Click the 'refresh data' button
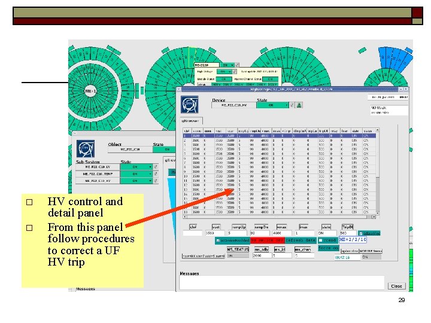 click(x=301, y=240)
